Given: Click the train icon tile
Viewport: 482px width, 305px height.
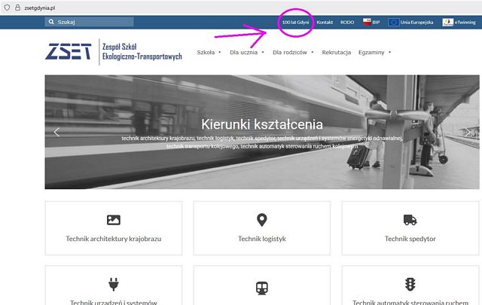Looking at the screenshot, I should 262,287.
